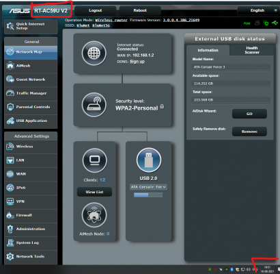Screen dimensions: 280x274
Task: Click the Bluetooth icon in the system tray
Action: pos(232,270)
